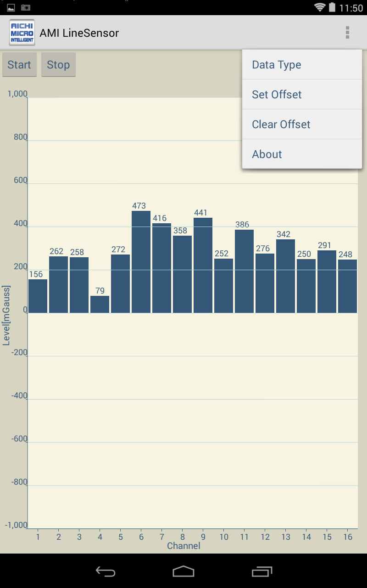Tap the Wi-Fi status bar icon
The height and width of the screenshot is (588, 367).
[x=320, y=7]
